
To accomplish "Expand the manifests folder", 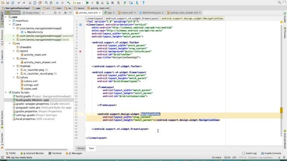I will (x=10, y=21).
